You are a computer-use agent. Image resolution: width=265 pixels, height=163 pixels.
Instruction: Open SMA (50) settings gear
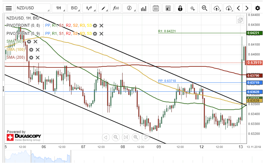(x=29, y=42)
